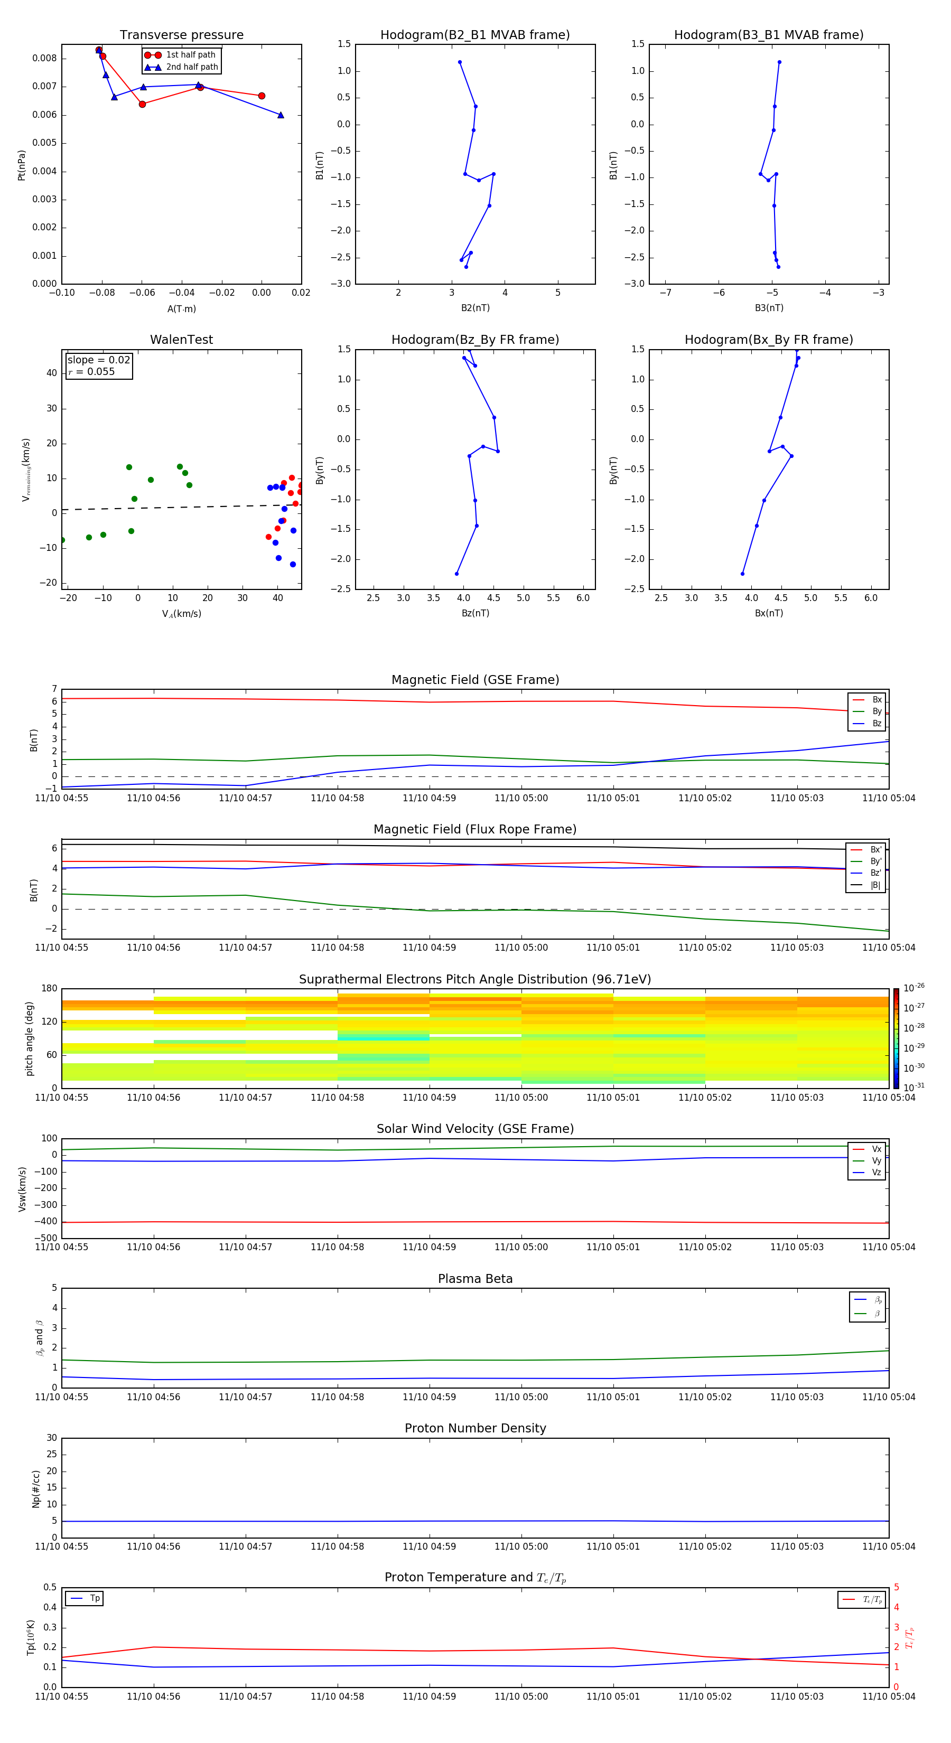Click the "A(T·m)" x-axis label
This screenshot has height=1743, width=951.
click(181, 309)
